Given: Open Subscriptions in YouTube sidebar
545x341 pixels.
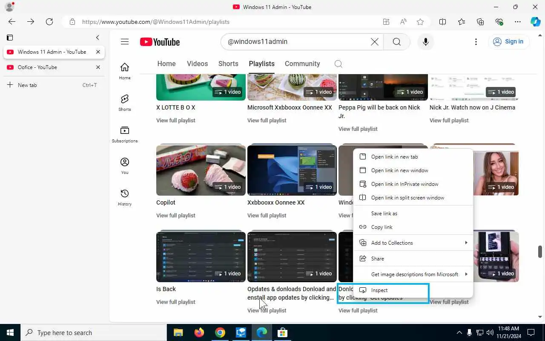Looking at the screenshot, I should 125,134.
